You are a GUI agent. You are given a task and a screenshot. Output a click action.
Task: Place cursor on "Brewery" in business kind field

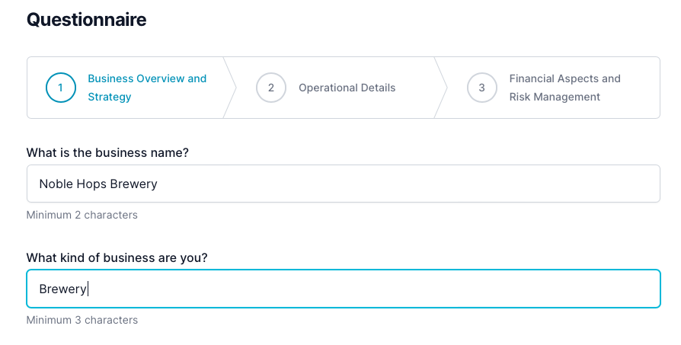tap(63, 289)
